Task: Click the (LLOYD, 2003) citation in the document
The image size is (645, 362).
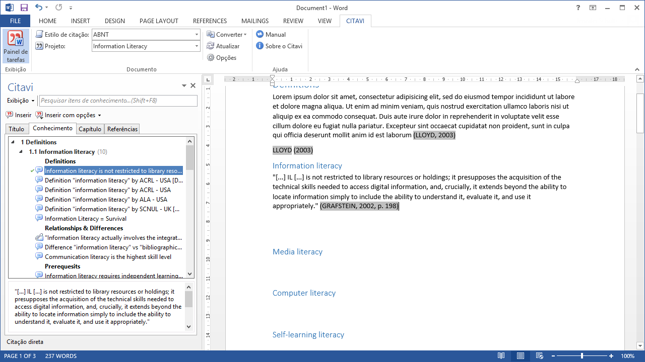Action: [434, 135]
